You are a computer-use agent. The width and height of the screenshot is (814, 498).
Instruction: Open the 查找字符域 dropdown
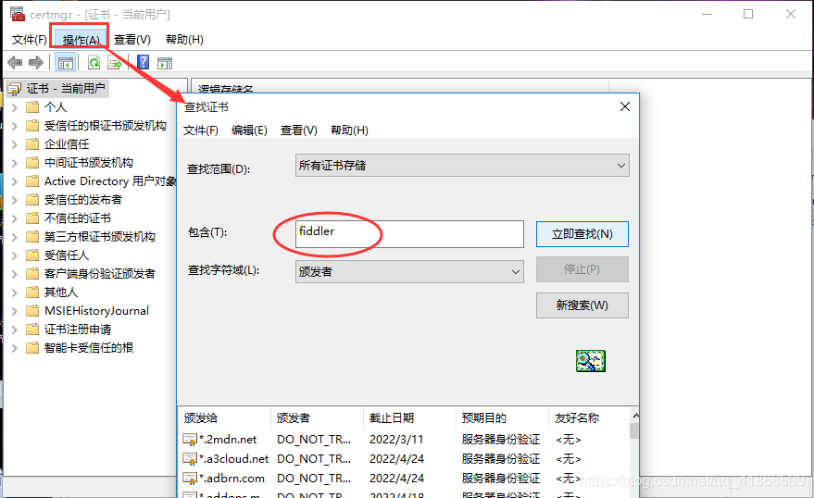409,272
